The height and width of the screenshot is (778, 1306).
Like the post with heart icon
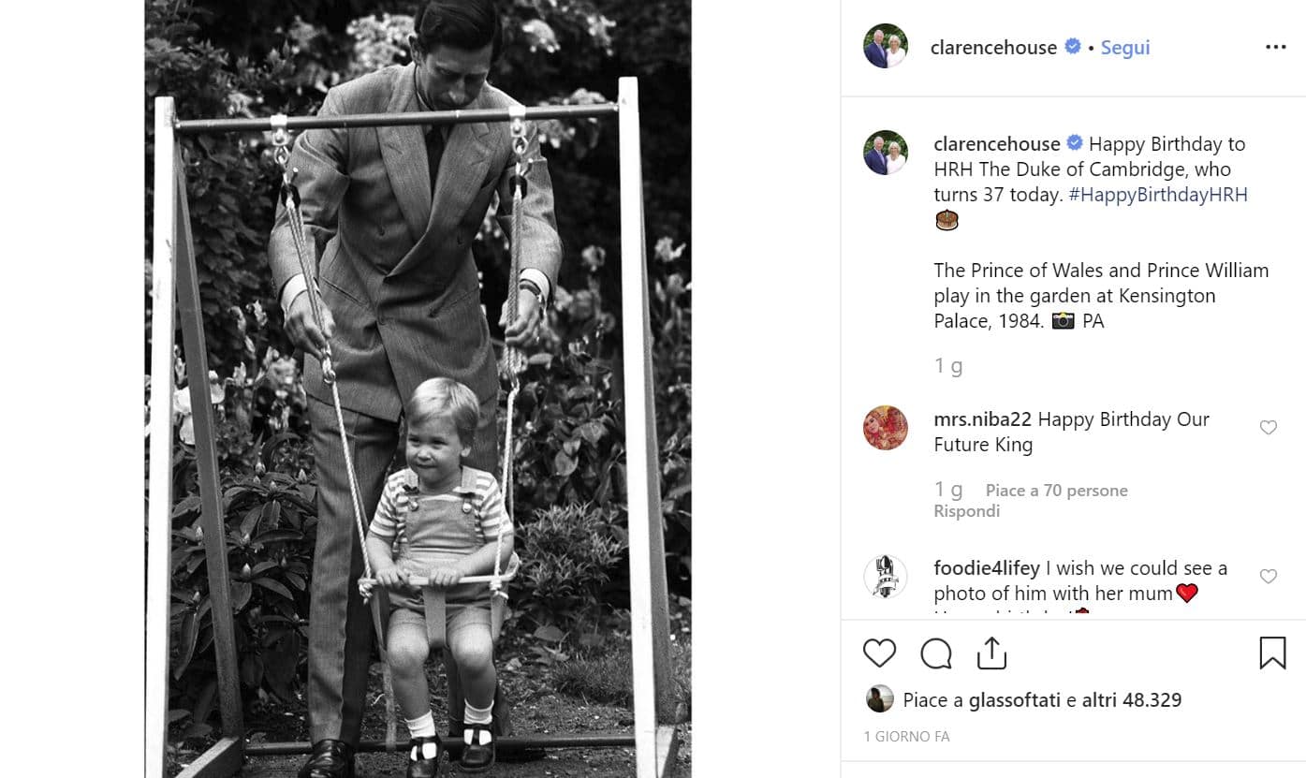(x=879, y=653)
